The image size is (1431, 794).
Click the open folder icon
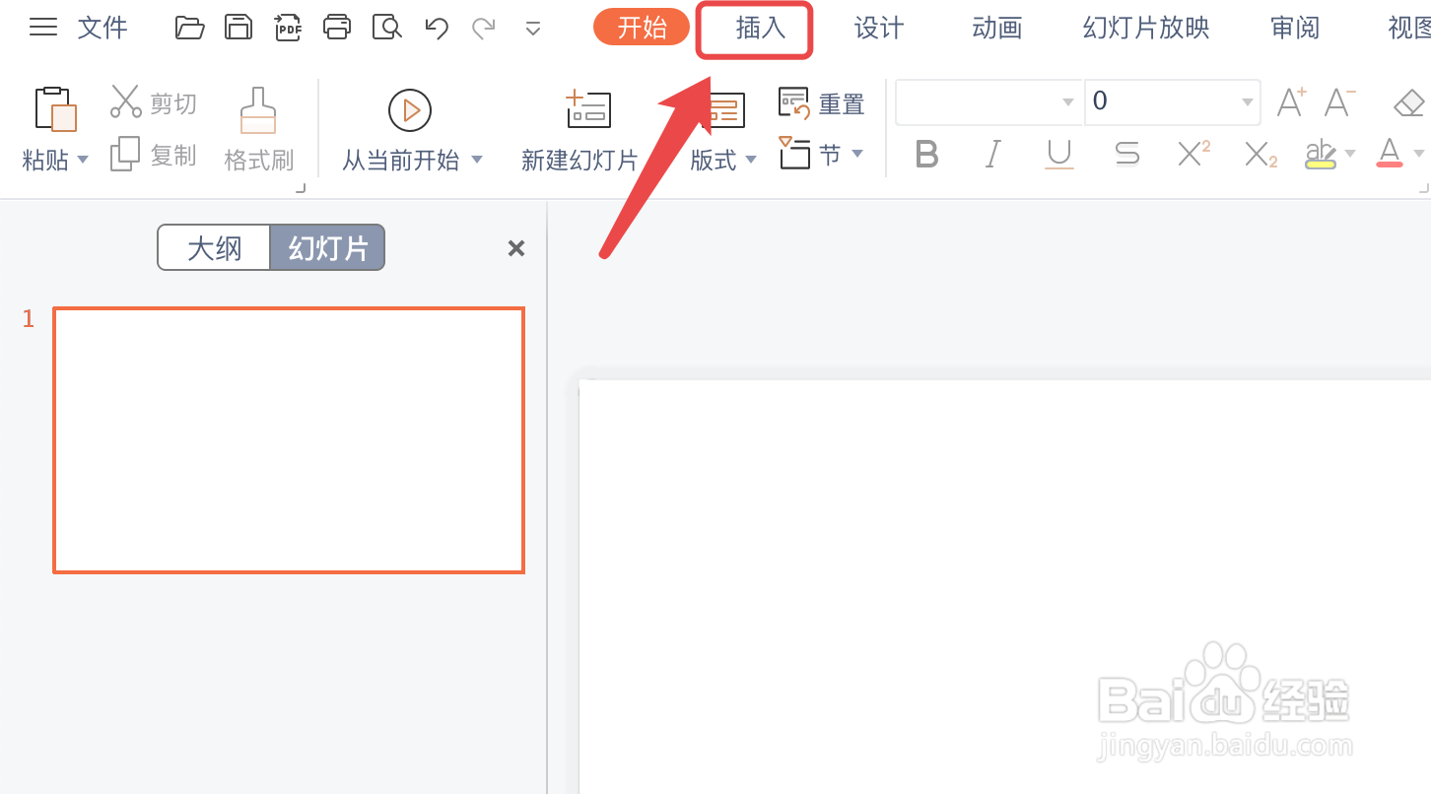tap(189, 27)
